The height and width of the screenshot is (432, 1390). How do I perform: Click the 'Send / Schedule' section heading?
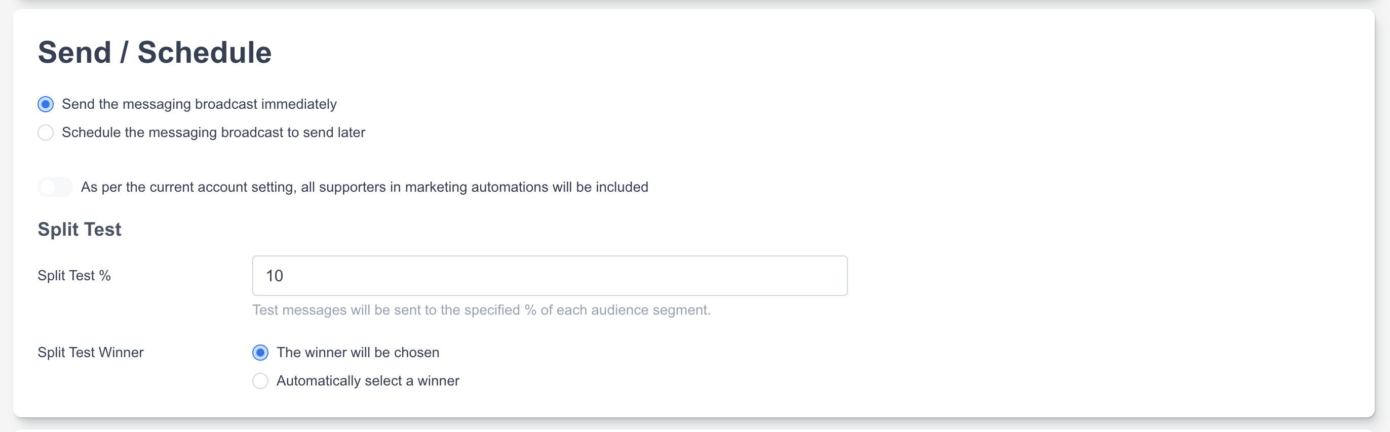[x=155, y=52]
